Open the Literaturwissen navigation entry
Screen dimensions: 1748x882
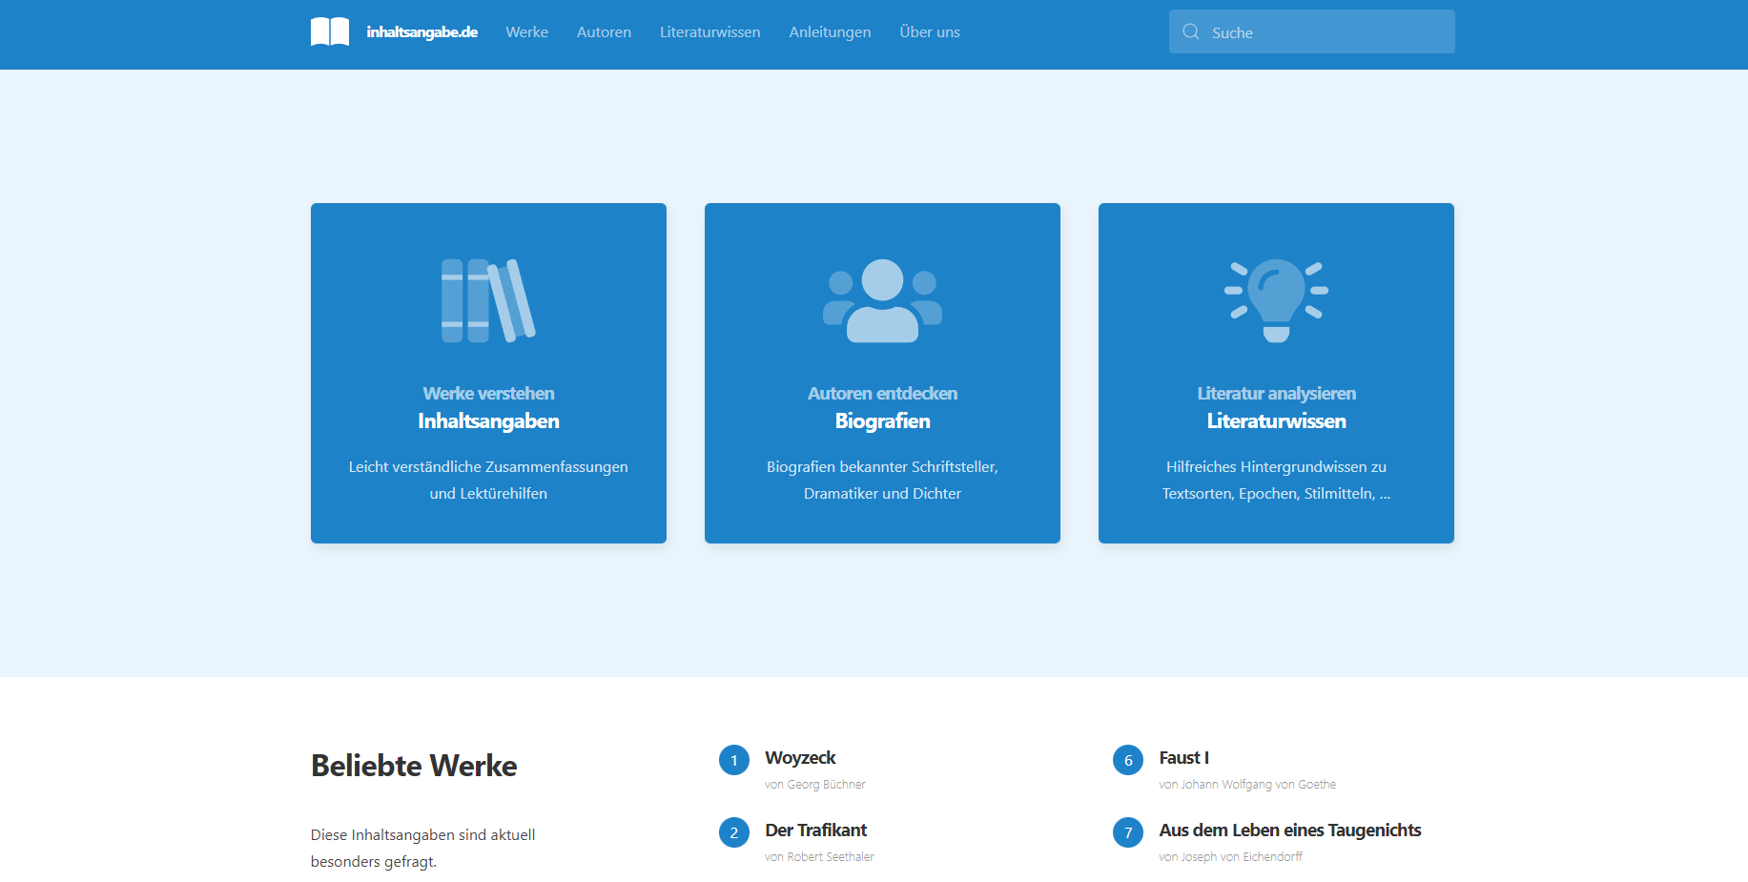[709, 31]
